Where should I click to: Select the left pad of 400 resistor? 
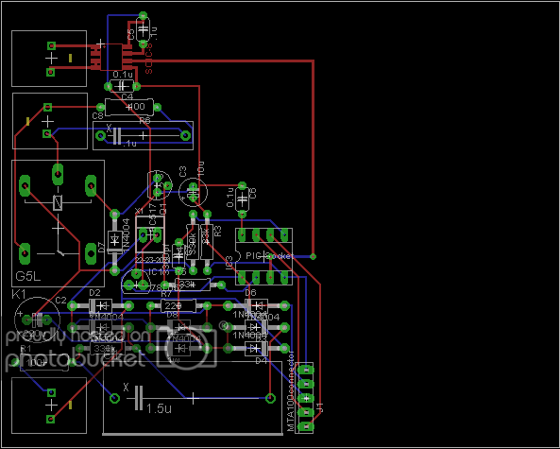click(101, 107)
